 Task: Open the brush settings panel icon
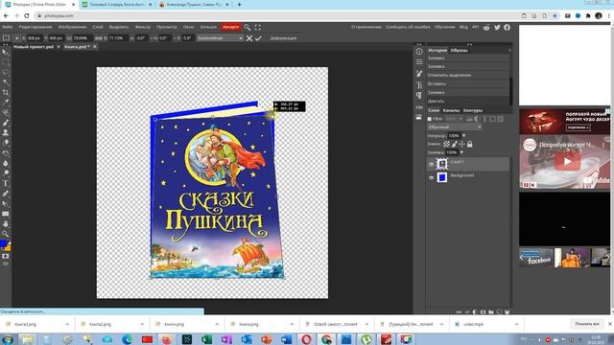(419, 74)
